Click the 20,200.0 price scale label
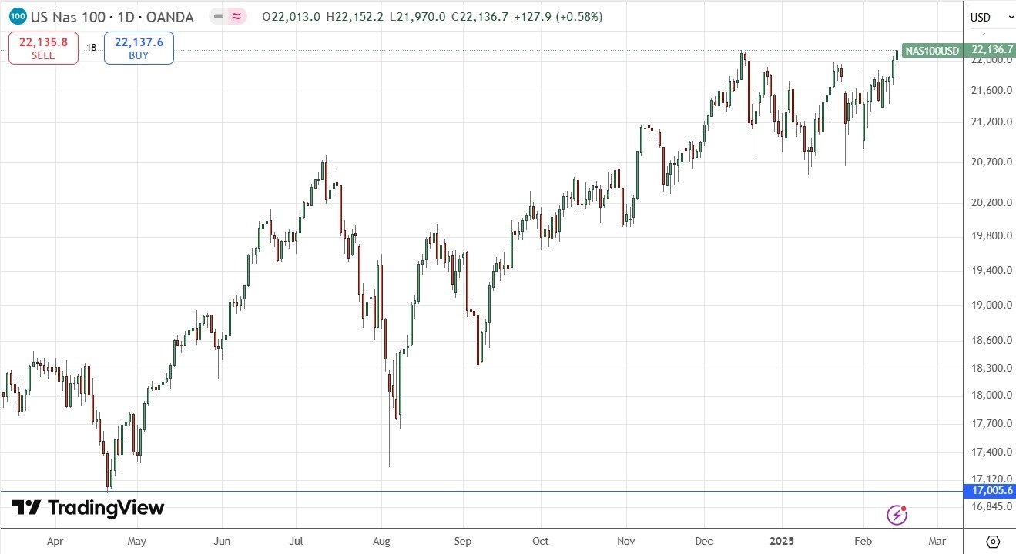This screenshot has height=554, width=1016. [x=991, y=203]
